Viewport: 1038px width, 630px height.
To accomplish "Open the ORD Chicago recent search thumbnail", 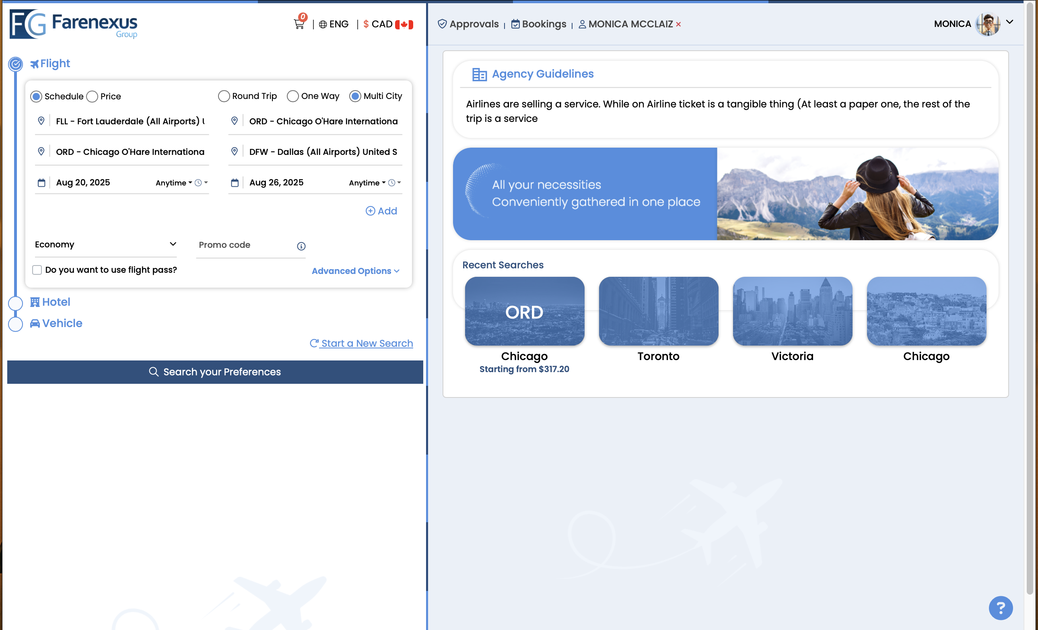I will (524, 311).
